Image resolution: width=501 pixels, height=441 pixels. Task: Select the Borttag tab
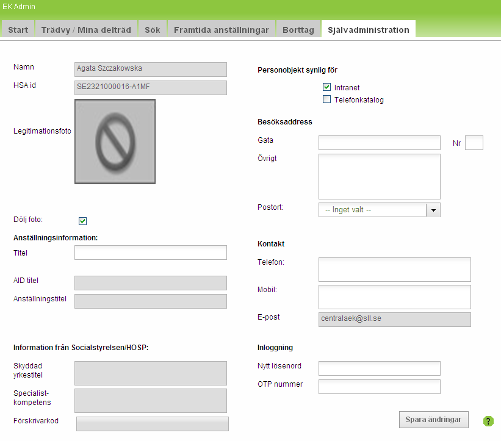pos(298,30)
